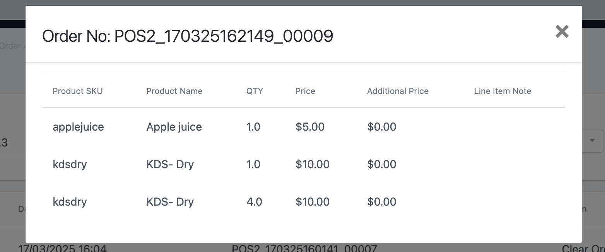Select the Apple juice product name
605x252 pixels.
(174, 127)
